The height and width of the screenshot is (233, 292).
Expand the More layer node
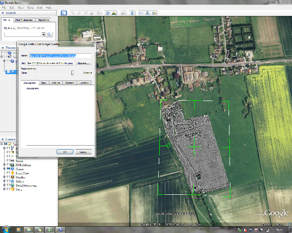(4, 189)
